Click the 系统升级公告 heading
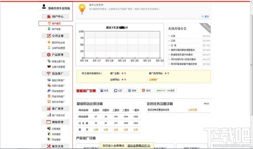This screenshot has height=149, width=253. (177, 29)
